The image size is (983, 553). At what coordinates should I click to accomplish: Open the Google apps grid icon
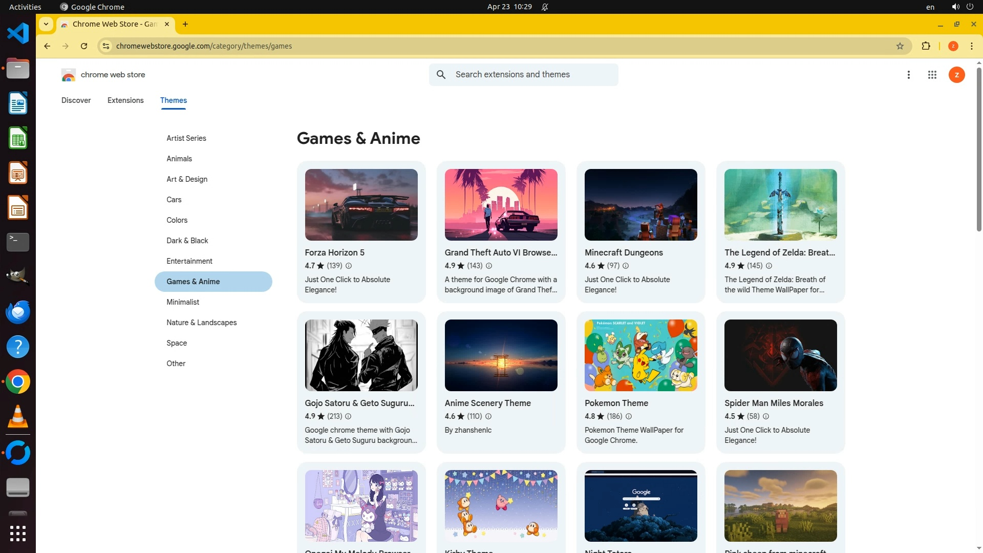pos(932,75)
